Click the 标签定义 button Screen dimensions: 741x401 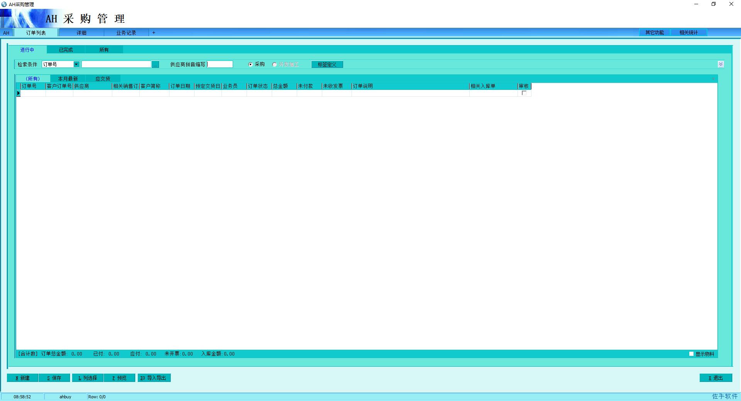[x=327, y=64]
